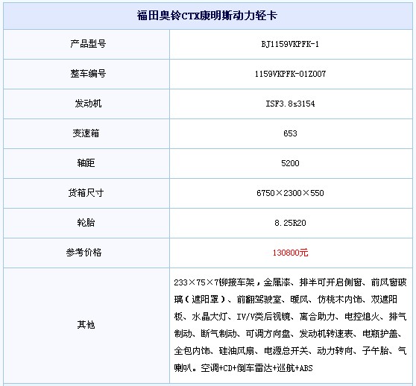Select the 产品型号 label cell
The height and width of the screenshot is (386, 416).
pos(86,44)
